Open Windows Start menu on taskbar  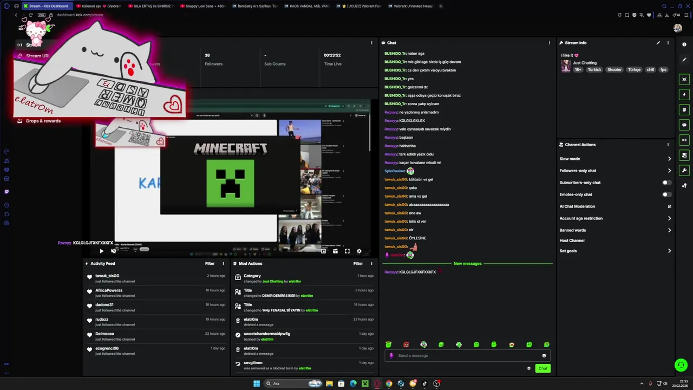(257, 383)
